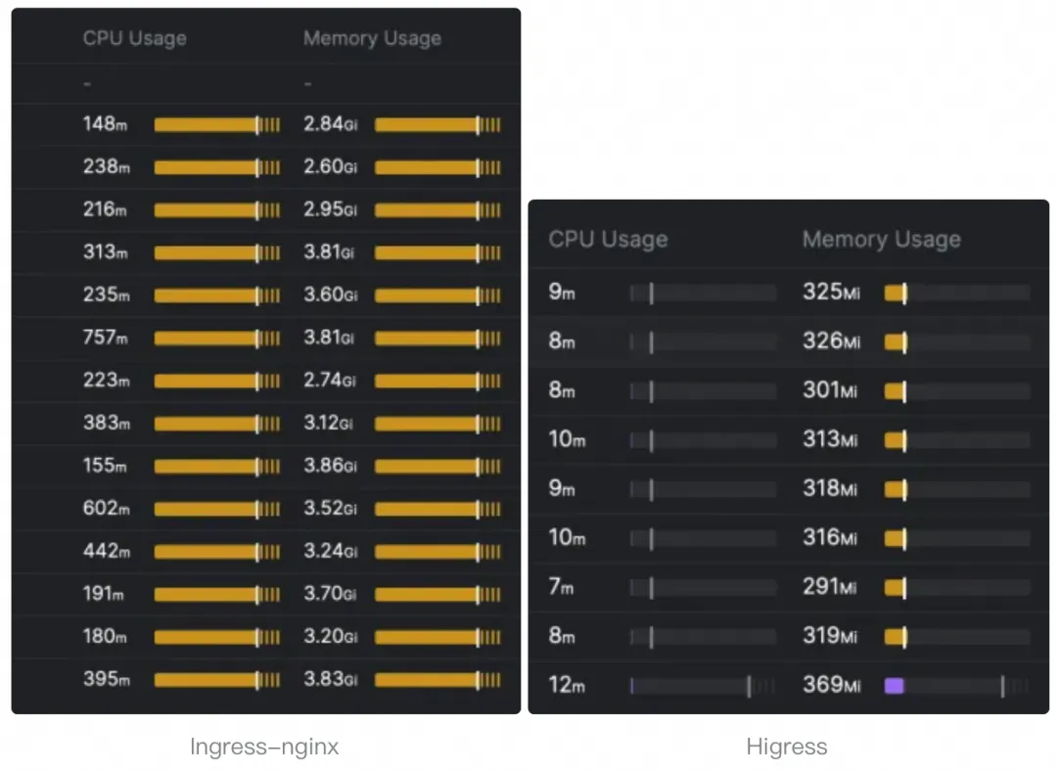Click the memory bar beside 2.84Gi
The width and height of the screenshot is (1057, 771).
437,125
